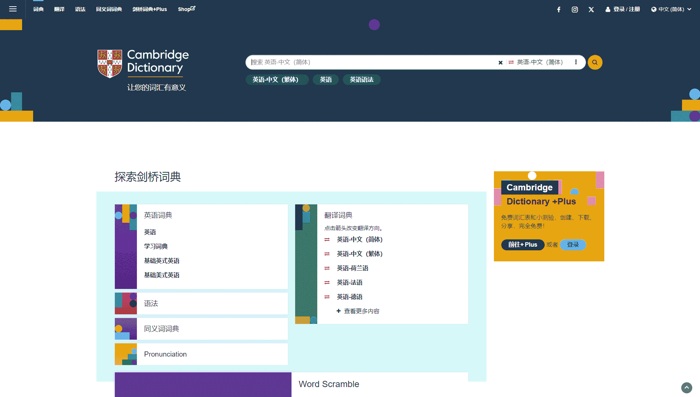Viewport: 700px width, 397px height.
Task: Open the 基础美式英语 dictionary link
Action: pos(162,275)
